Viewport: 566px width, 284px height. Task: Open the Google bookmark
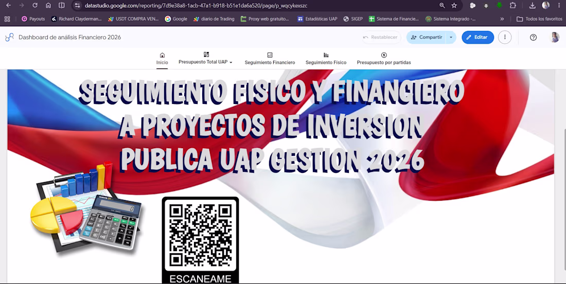[176, 19]
